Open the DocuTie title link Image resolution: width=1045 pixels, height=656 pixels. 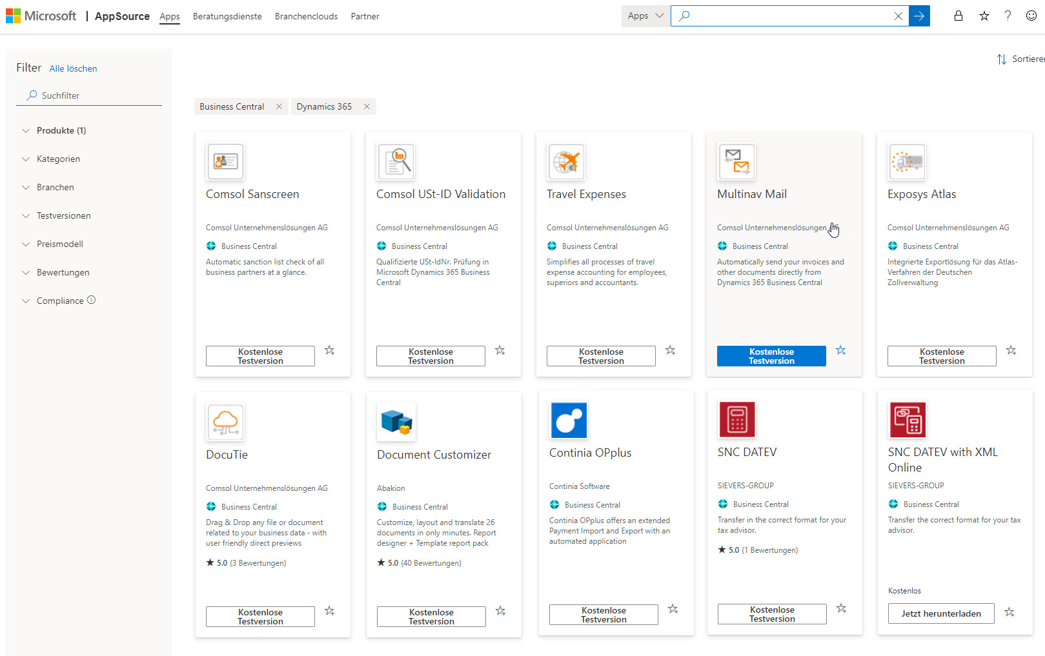[x=227, y=455]
